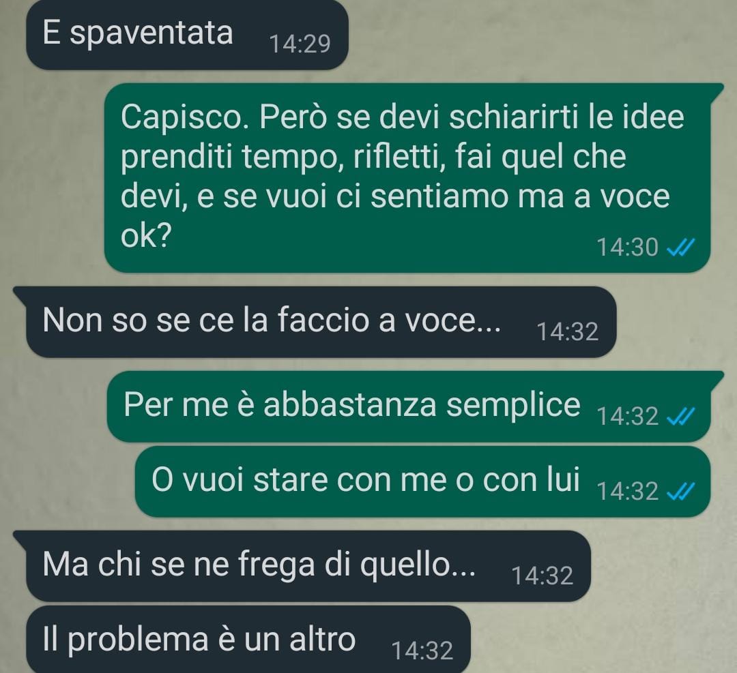Tap the double-check read receipt at 14:30
Viewport: 737px width, 673px height.
(x=680, y=247)
